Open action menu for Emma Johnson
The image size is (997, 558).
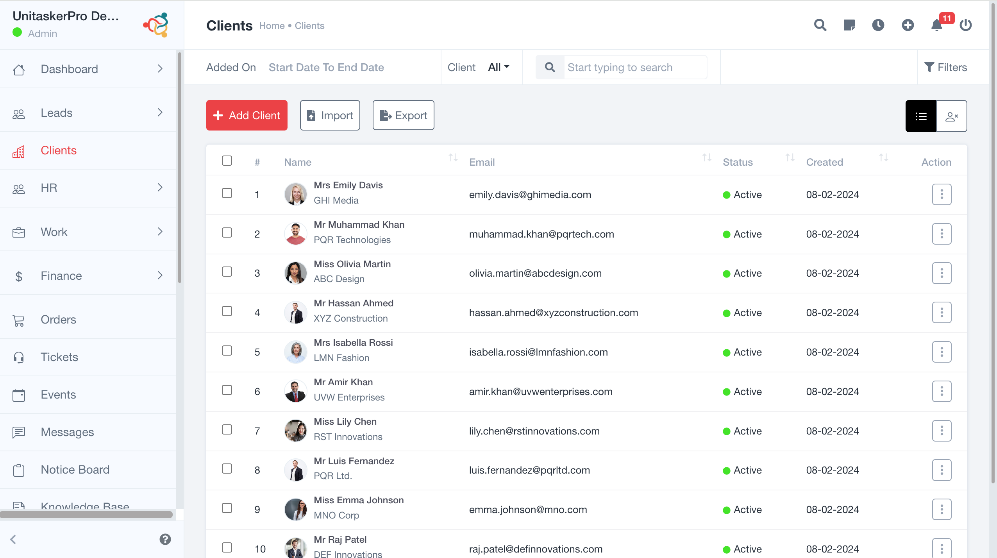942,509
